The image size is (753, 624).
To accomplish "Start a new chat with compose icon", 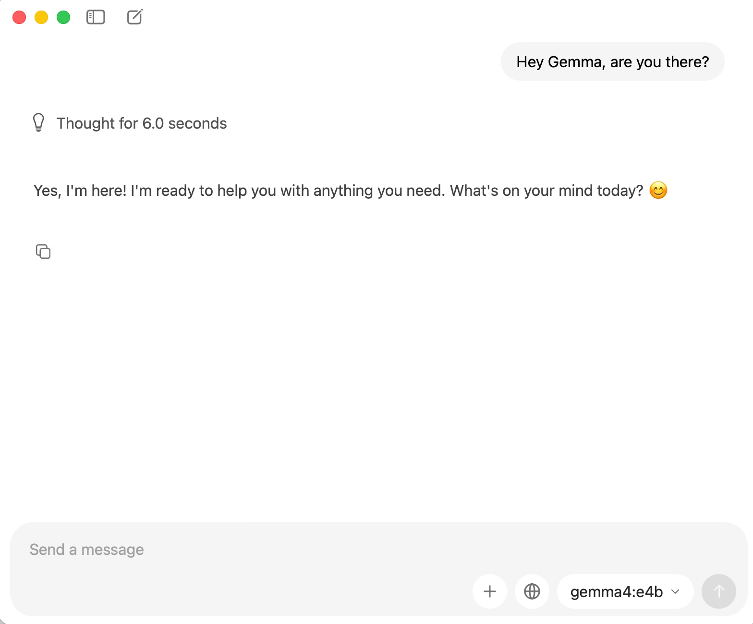I will tap(135, 17).
